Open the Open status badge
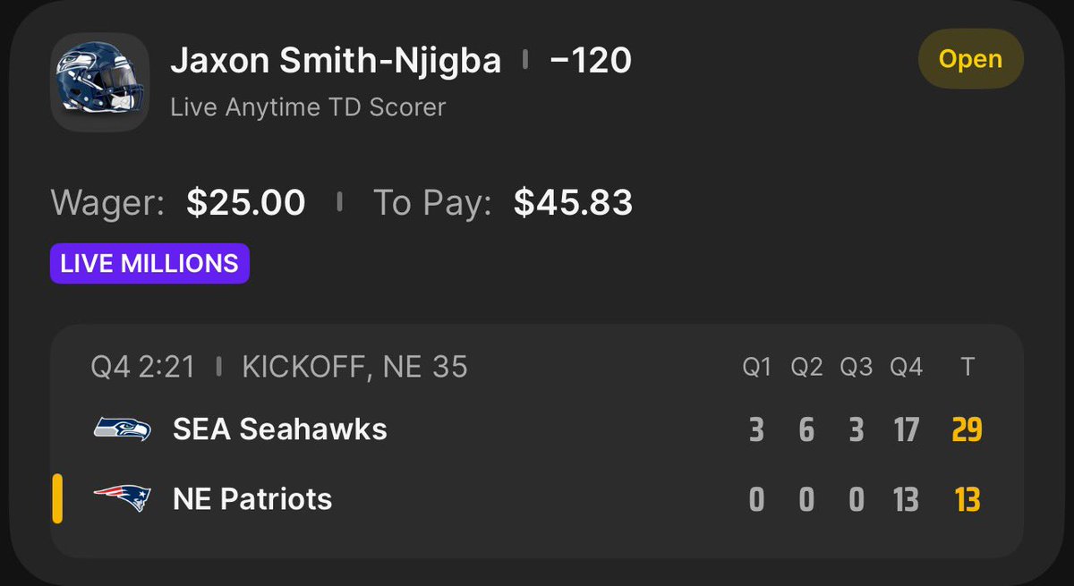1074x586 pixels. point(970,60)
